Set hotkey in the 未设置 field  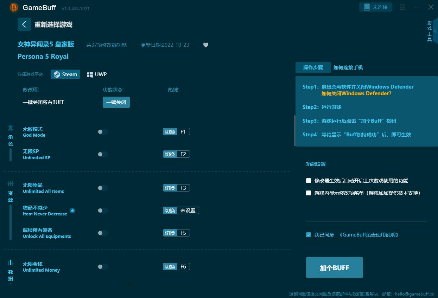[x=188, y=210]
